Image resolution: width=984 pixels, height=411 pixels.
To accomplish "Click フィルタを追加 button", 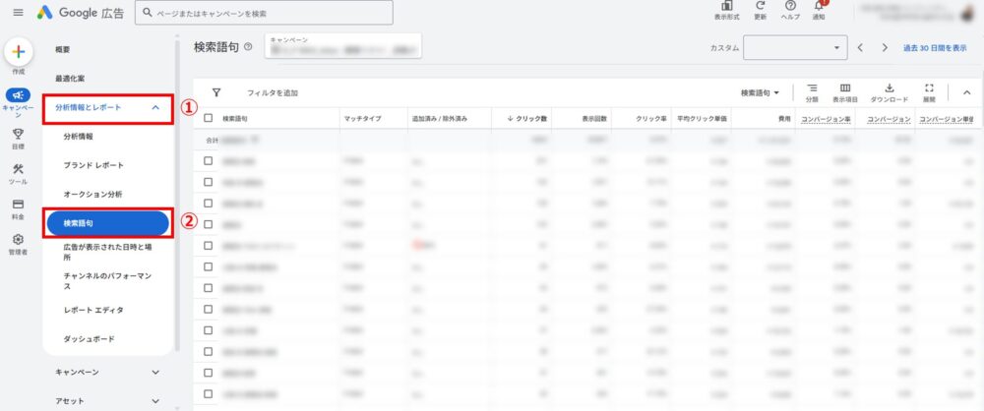I will [273, 92].
